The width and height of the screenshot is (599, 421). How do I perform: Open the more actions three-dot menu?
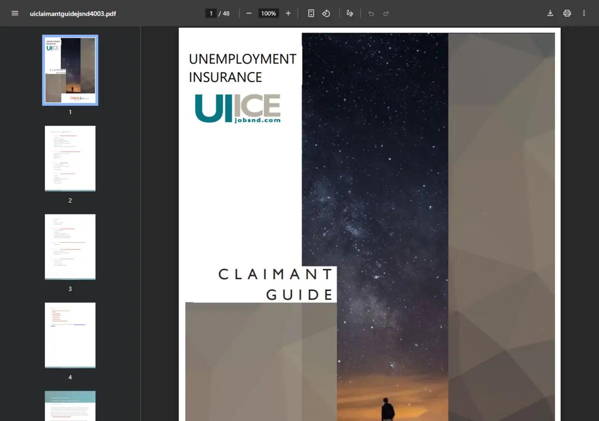(584, 13)
